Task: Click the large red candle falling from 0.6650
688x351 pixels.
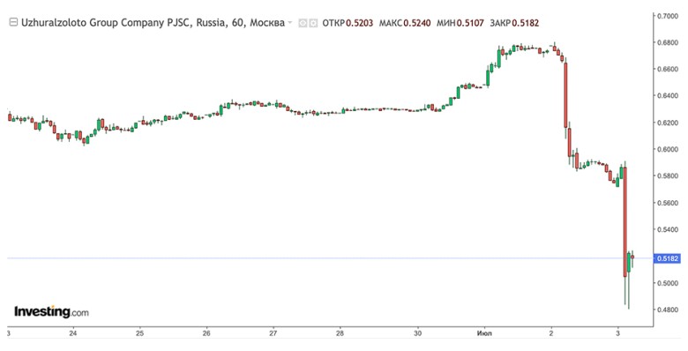Action: click(565, 95)
